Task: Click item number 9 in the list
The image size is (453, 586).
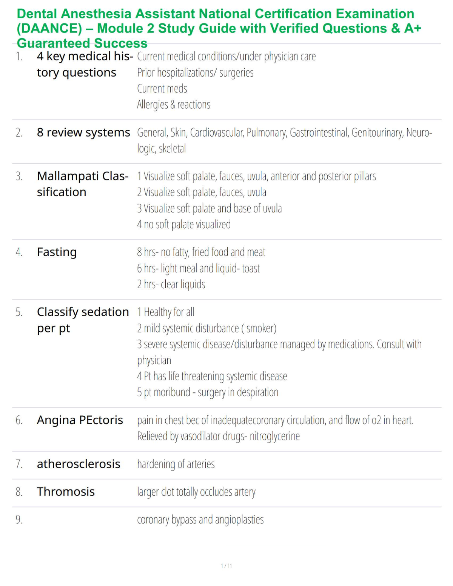Action: (x=19, y=520)
